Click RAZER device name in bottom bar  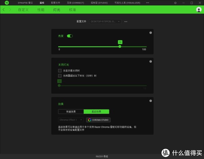(102, 156)
